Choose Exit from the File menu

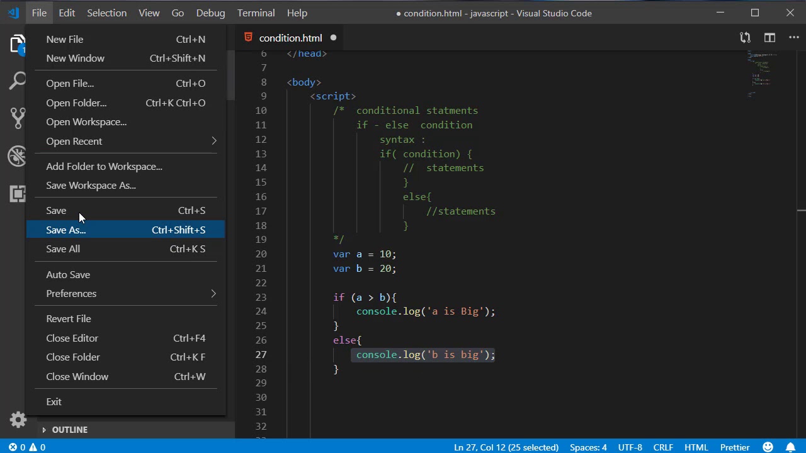(125, 401)
